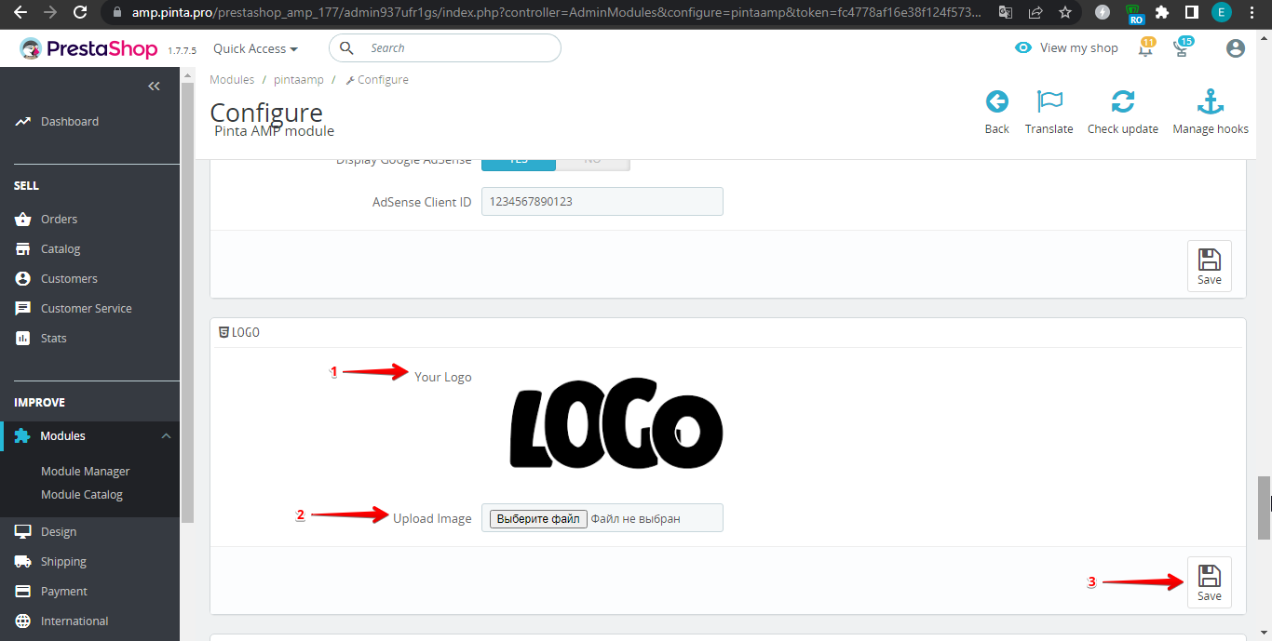Screen dimensions: 1272x641
Task: Expand the Orders sidebar section
Action: 59,220
